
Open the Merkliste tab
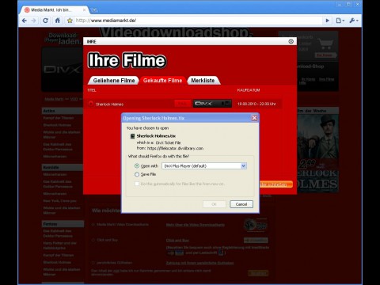pos(203,81)
